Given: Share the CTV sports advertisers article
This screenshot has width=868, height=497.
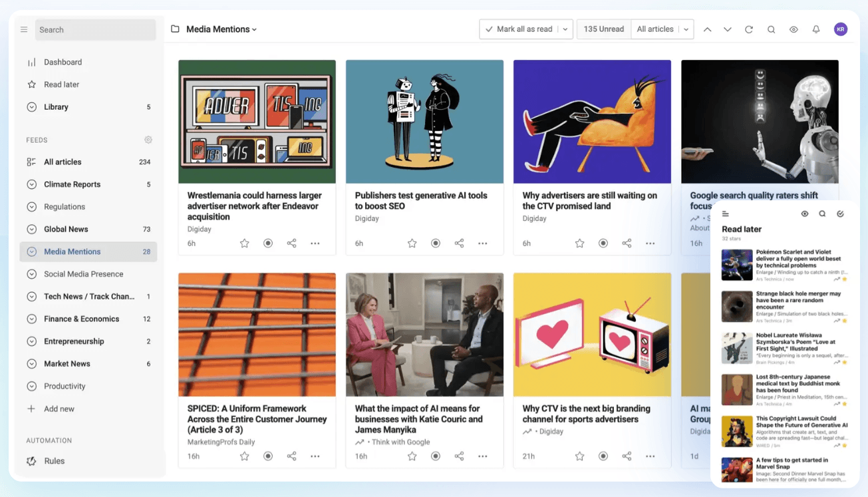Looking at the screenshot, I should (x=627, y=456).
